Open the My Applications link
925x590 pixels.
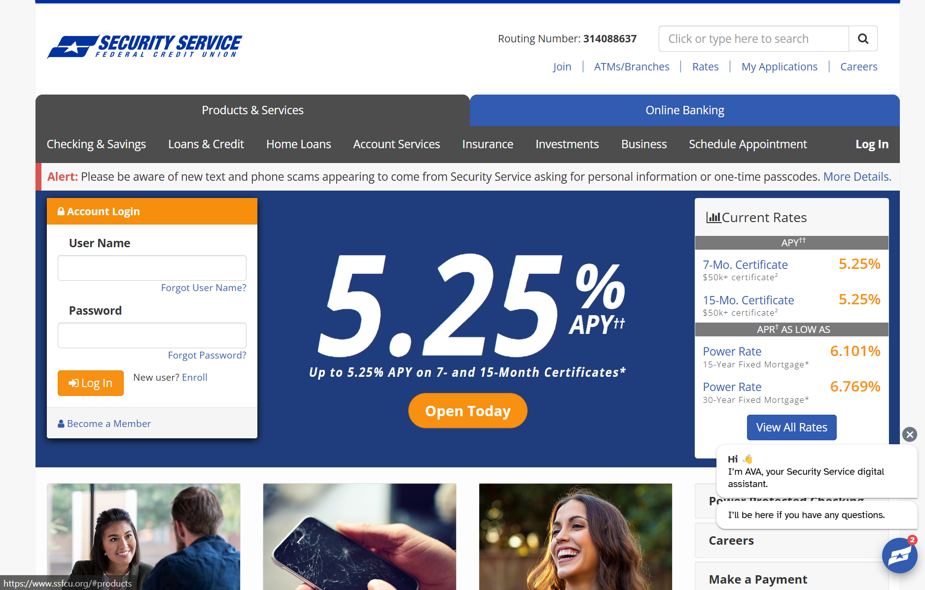[780, 66]
